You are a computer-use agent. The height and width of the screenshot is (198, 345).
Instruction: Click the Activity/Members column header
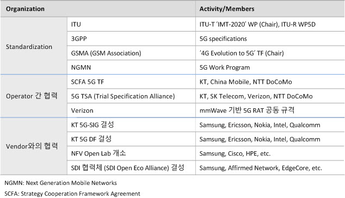270,9
